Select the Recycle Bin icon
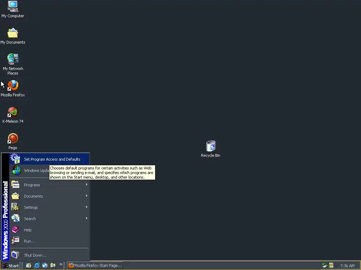The image size is (361, 270). click(x=210, y=149)
